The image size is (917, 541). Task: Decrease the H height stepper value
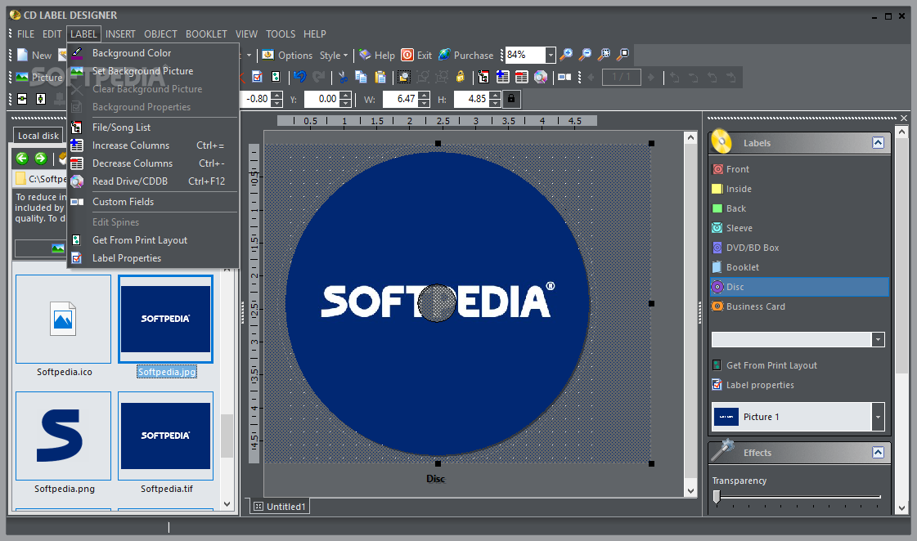coord(496,103)
